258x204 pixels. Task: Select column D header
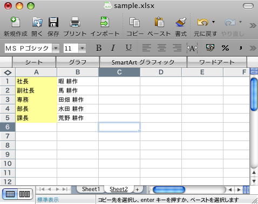click(161, 72)
